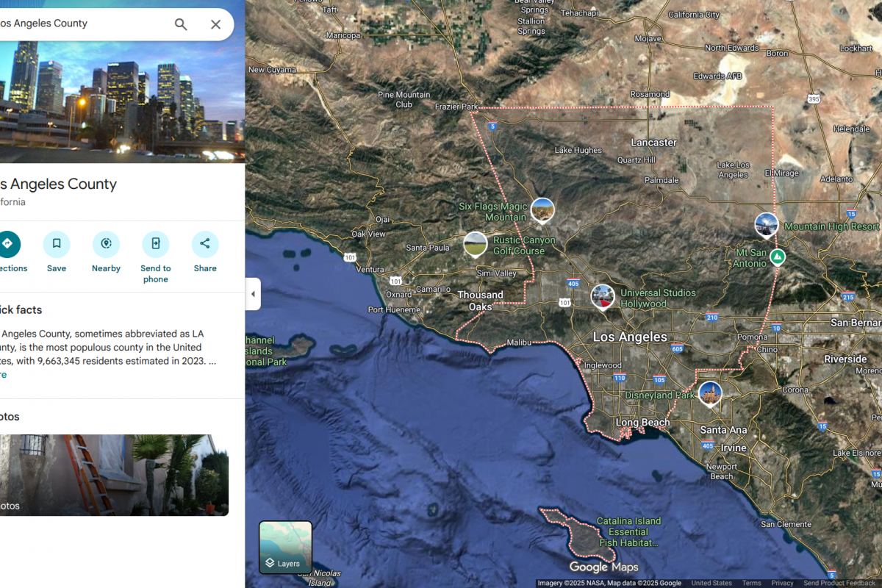This screenshot has width=882, height=588.
Task: Clear search with the X icon
Action: tap(215, 24)
